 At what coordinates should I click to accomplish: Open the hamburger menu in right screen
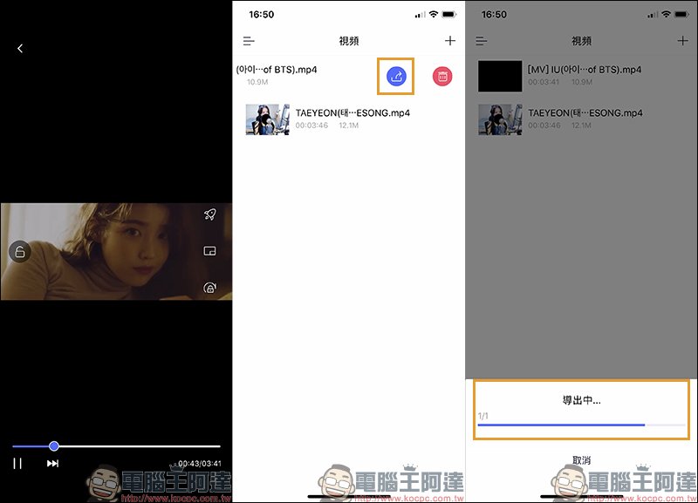pos(482,41)
